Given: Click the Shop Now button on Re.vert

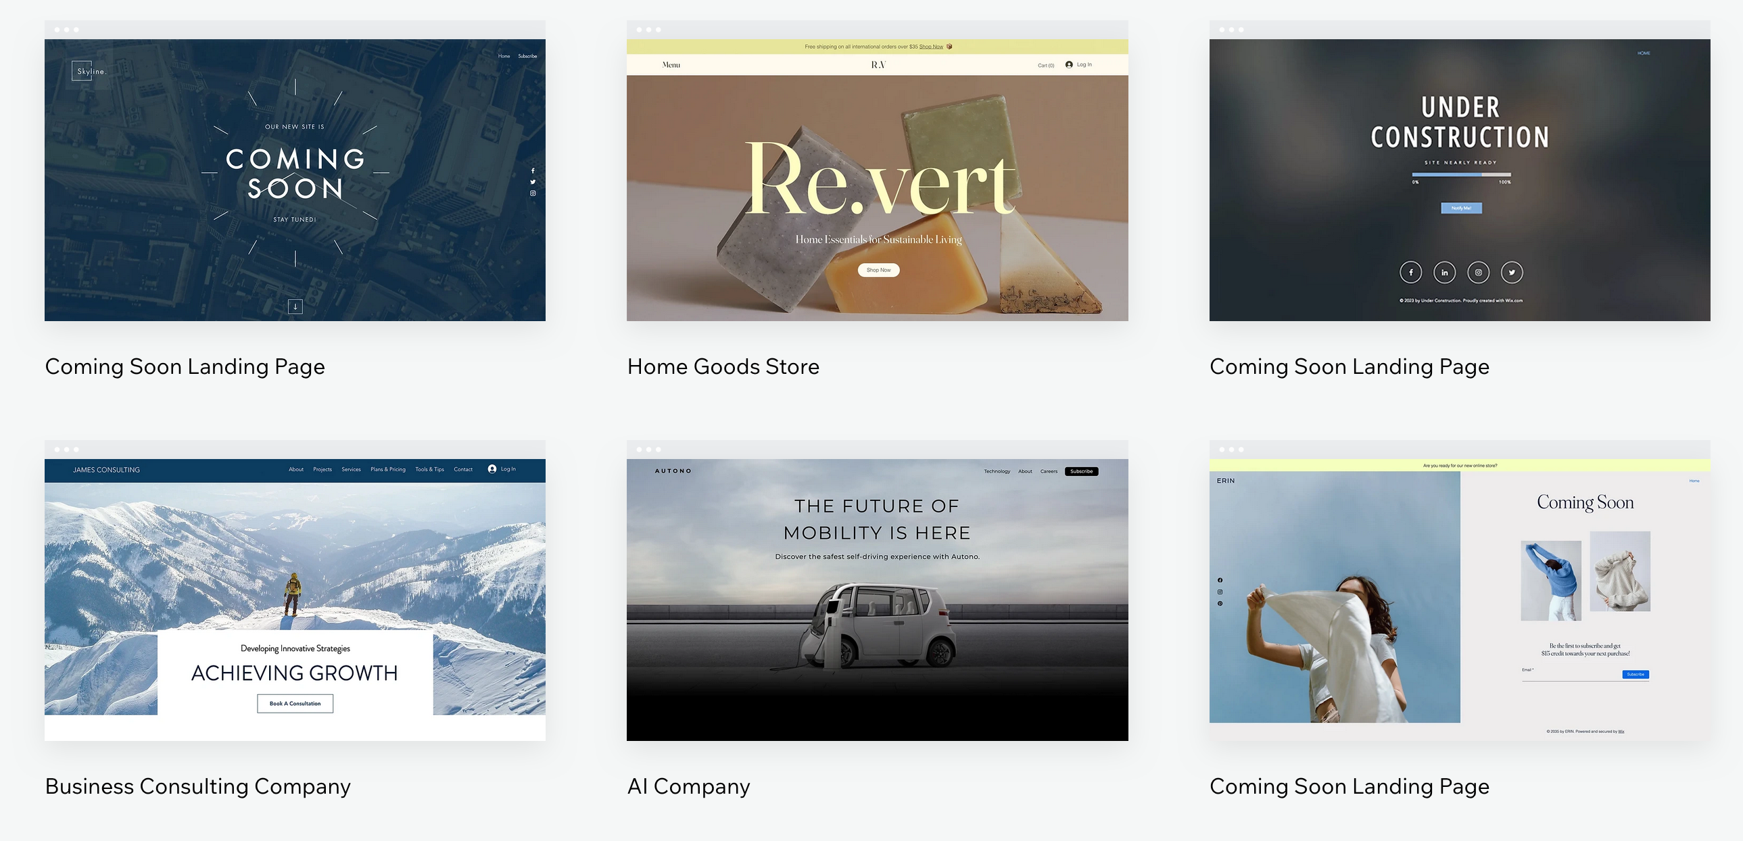Looking at the screenshot, I should point(878,269).
